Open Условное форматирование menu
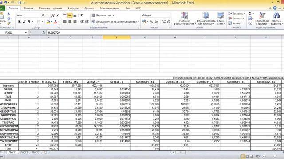This screenshot has width=284, height=159. tap(185, 19)
